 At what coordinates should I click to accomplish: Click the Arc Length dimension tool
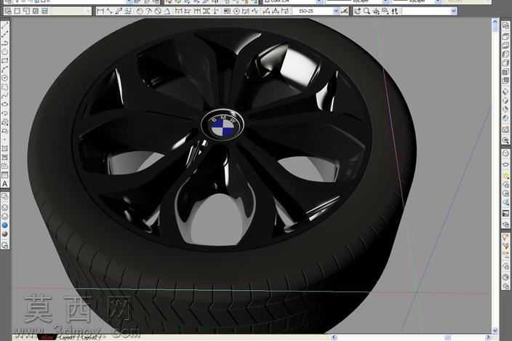119,11
